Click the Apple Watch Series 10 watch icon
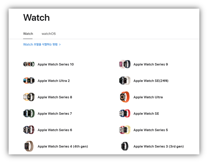This screenshot has height=163, width=208. (29, 64)
